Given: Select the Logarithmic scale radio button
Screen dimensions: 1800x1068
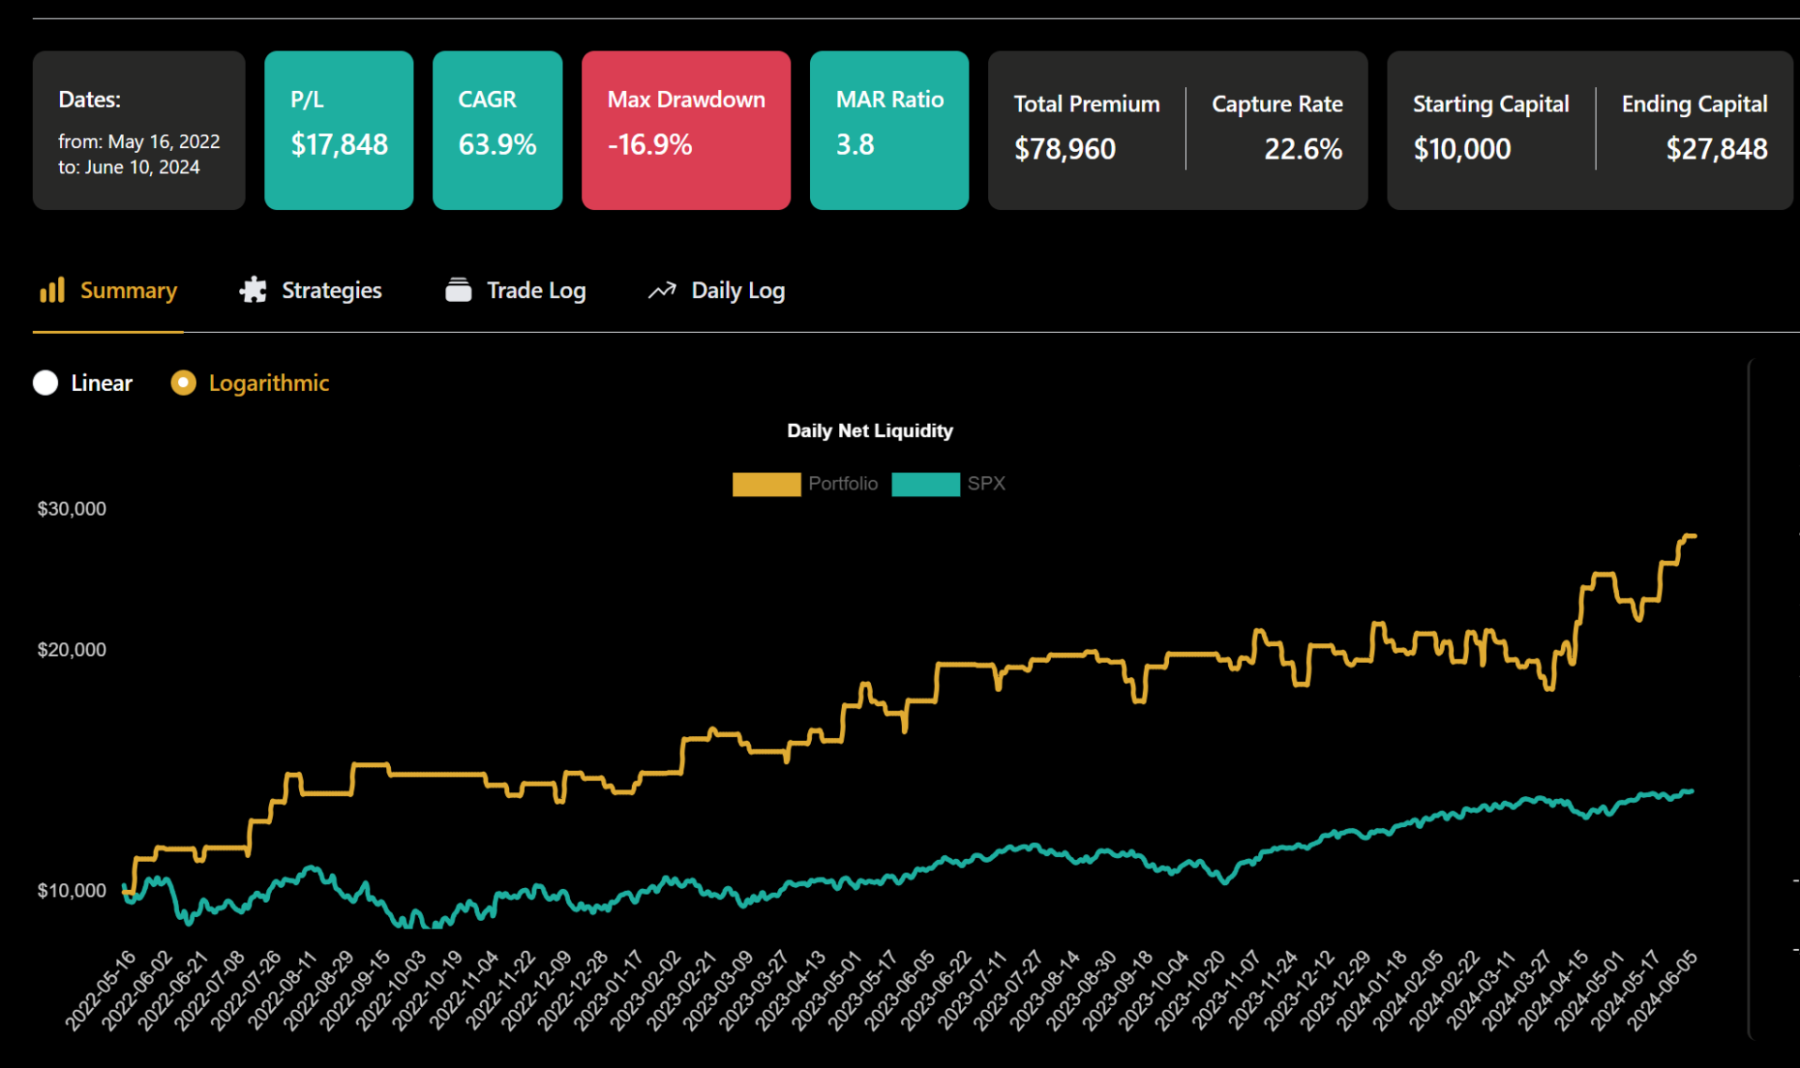Looking at the screenshot, I should 184,383.
